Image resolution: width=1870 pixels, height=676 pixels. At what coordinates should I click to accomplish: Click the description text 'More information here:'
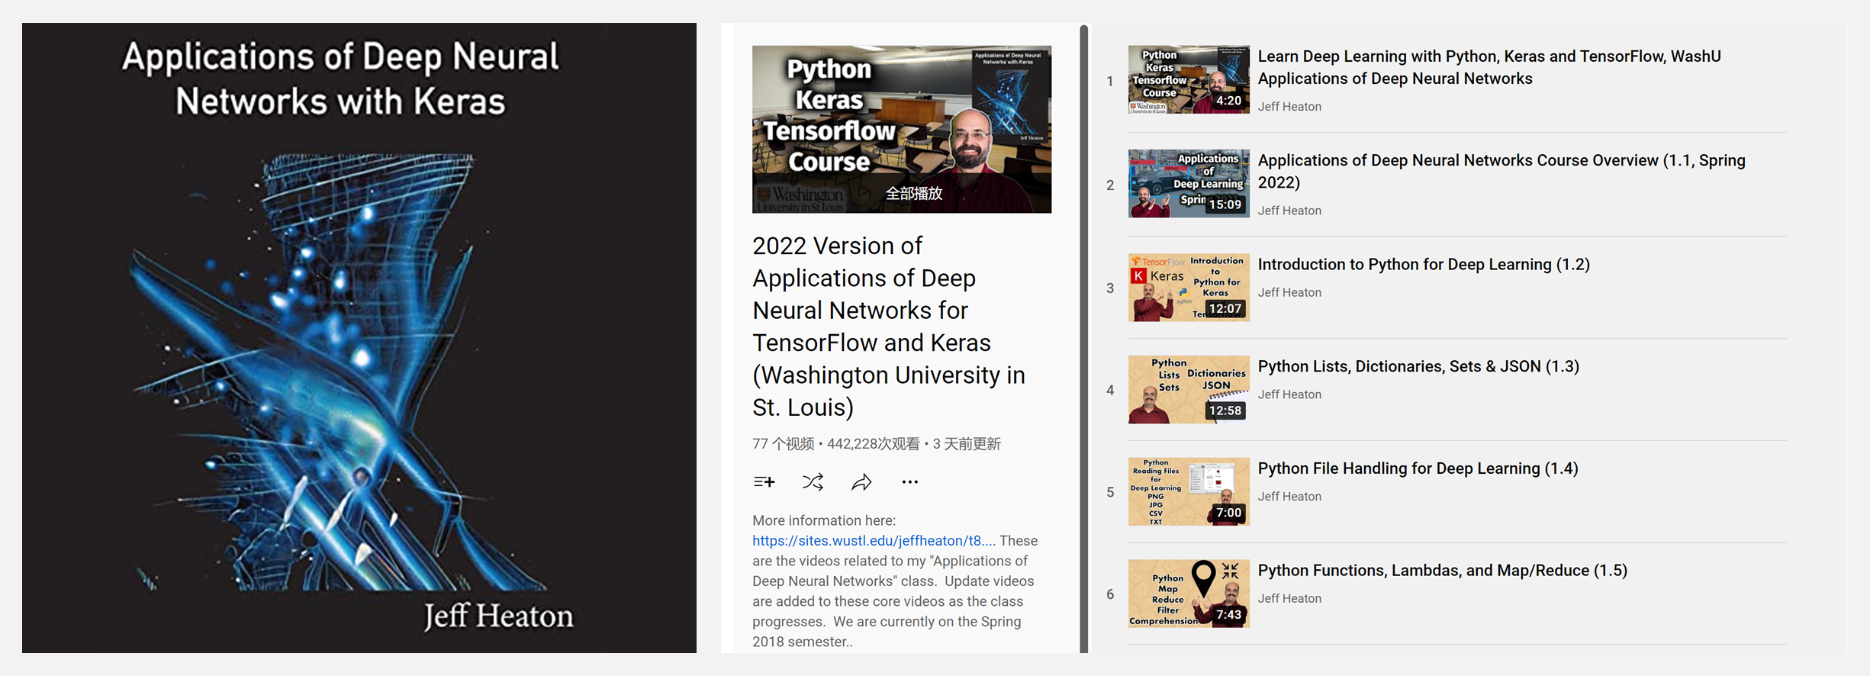(824, 520)
